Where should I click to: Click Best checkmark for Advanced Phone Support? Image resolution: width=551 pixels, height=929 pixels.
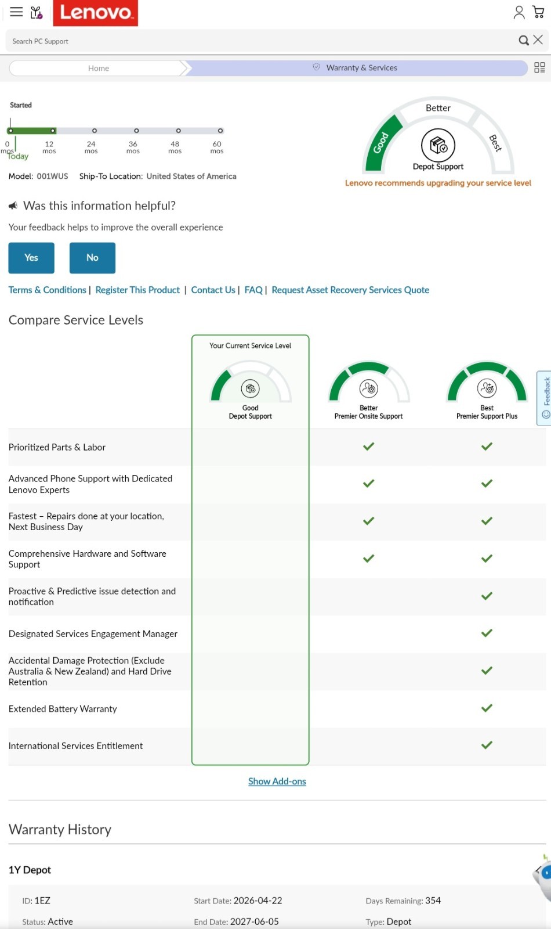pos(487,484)
